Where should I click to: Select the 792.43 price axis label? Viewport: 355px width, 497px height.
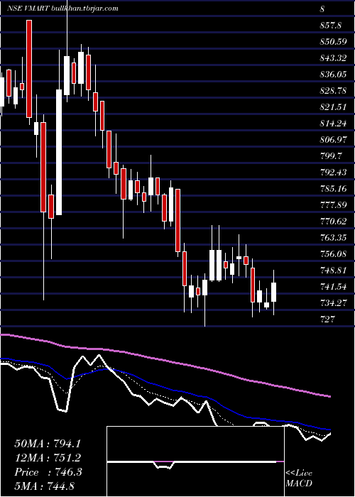[333, 173]
